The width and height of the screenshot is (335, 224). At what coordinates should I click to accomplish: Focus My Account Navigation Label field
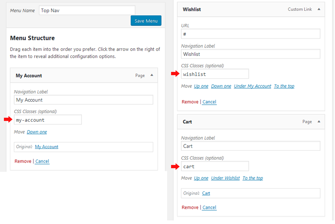(84, 100)
